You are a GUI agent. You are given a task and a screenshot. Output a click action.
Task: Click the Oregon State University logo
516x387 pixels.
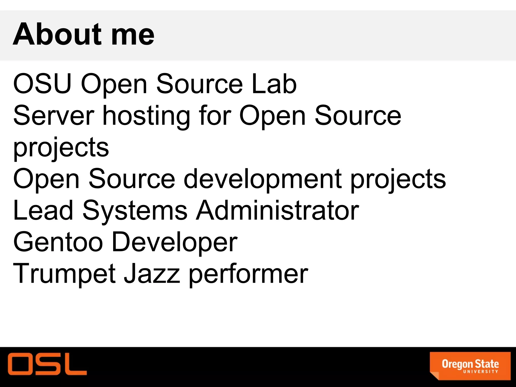click(470, 366)
